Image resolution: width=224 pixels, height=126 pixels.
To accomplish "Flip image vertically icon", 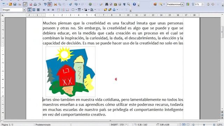I will (x=213, y=4).
